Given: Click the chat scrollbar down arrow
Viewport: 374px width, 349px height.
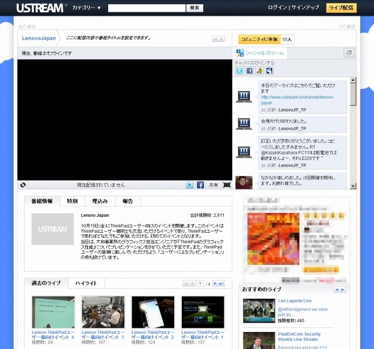Looking at the screenshot, I should tap(353, 186).
